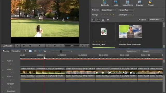The width and height of the screenshot is (166, 93).
Task: Click the Narration_2.wav file name
Action: (99, 44)
